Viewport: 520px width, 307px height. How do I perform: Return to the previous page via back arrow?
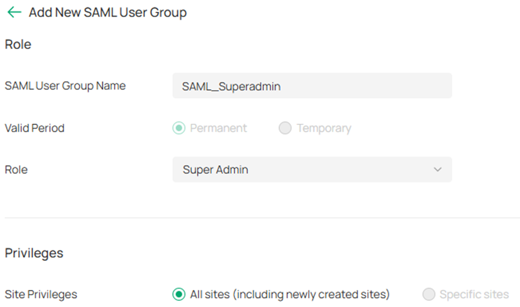pos(14,12)
